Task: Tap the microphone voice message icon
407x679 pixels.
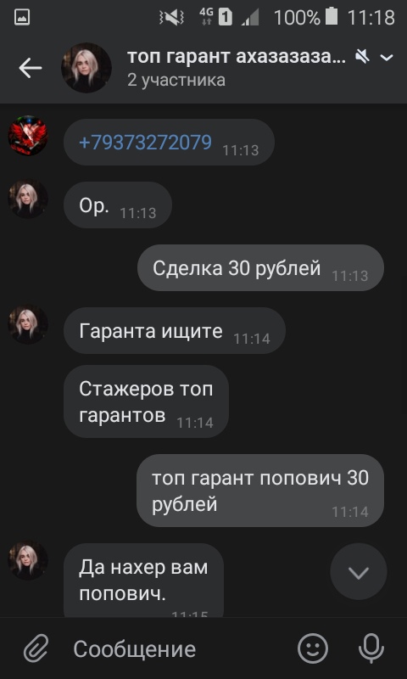Action: [x=371, y=648]
